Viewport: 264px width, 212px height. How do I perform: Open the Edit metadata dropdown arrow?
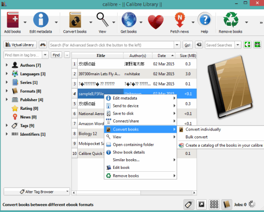pos(56,22)
